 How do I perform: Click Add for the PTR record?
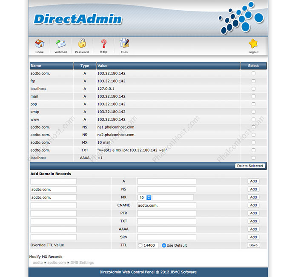tap(253, 213)
